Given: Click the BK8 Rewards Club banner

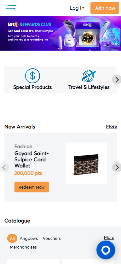Looking at the screenshot, I should [60, 33].
